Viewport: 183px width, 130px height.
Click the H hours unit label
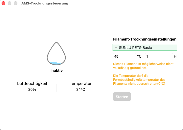click(175, 56)
